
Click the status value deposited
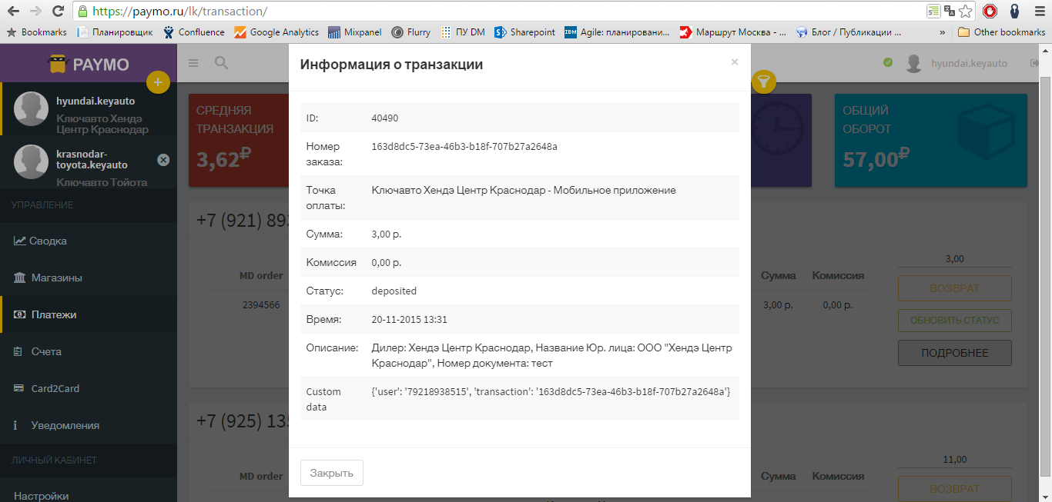coord(394,291)
